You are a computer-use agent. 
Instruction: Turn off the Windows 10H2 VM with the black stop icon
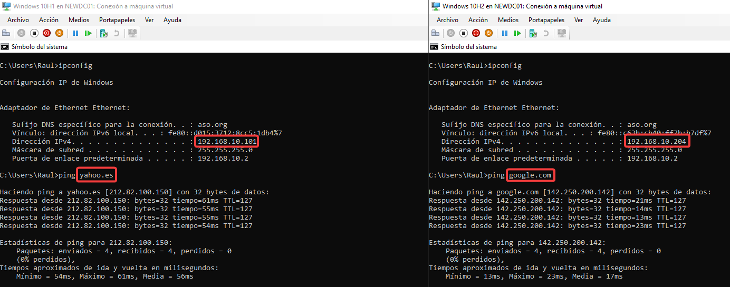pyautogui.click(x=464, y=33)
